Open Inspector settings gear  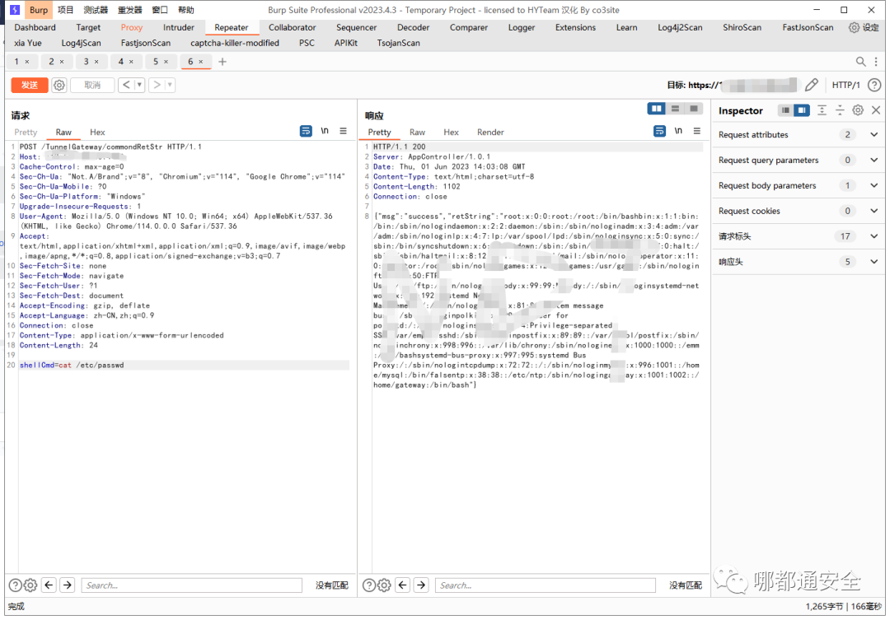(x=858, y=110)
